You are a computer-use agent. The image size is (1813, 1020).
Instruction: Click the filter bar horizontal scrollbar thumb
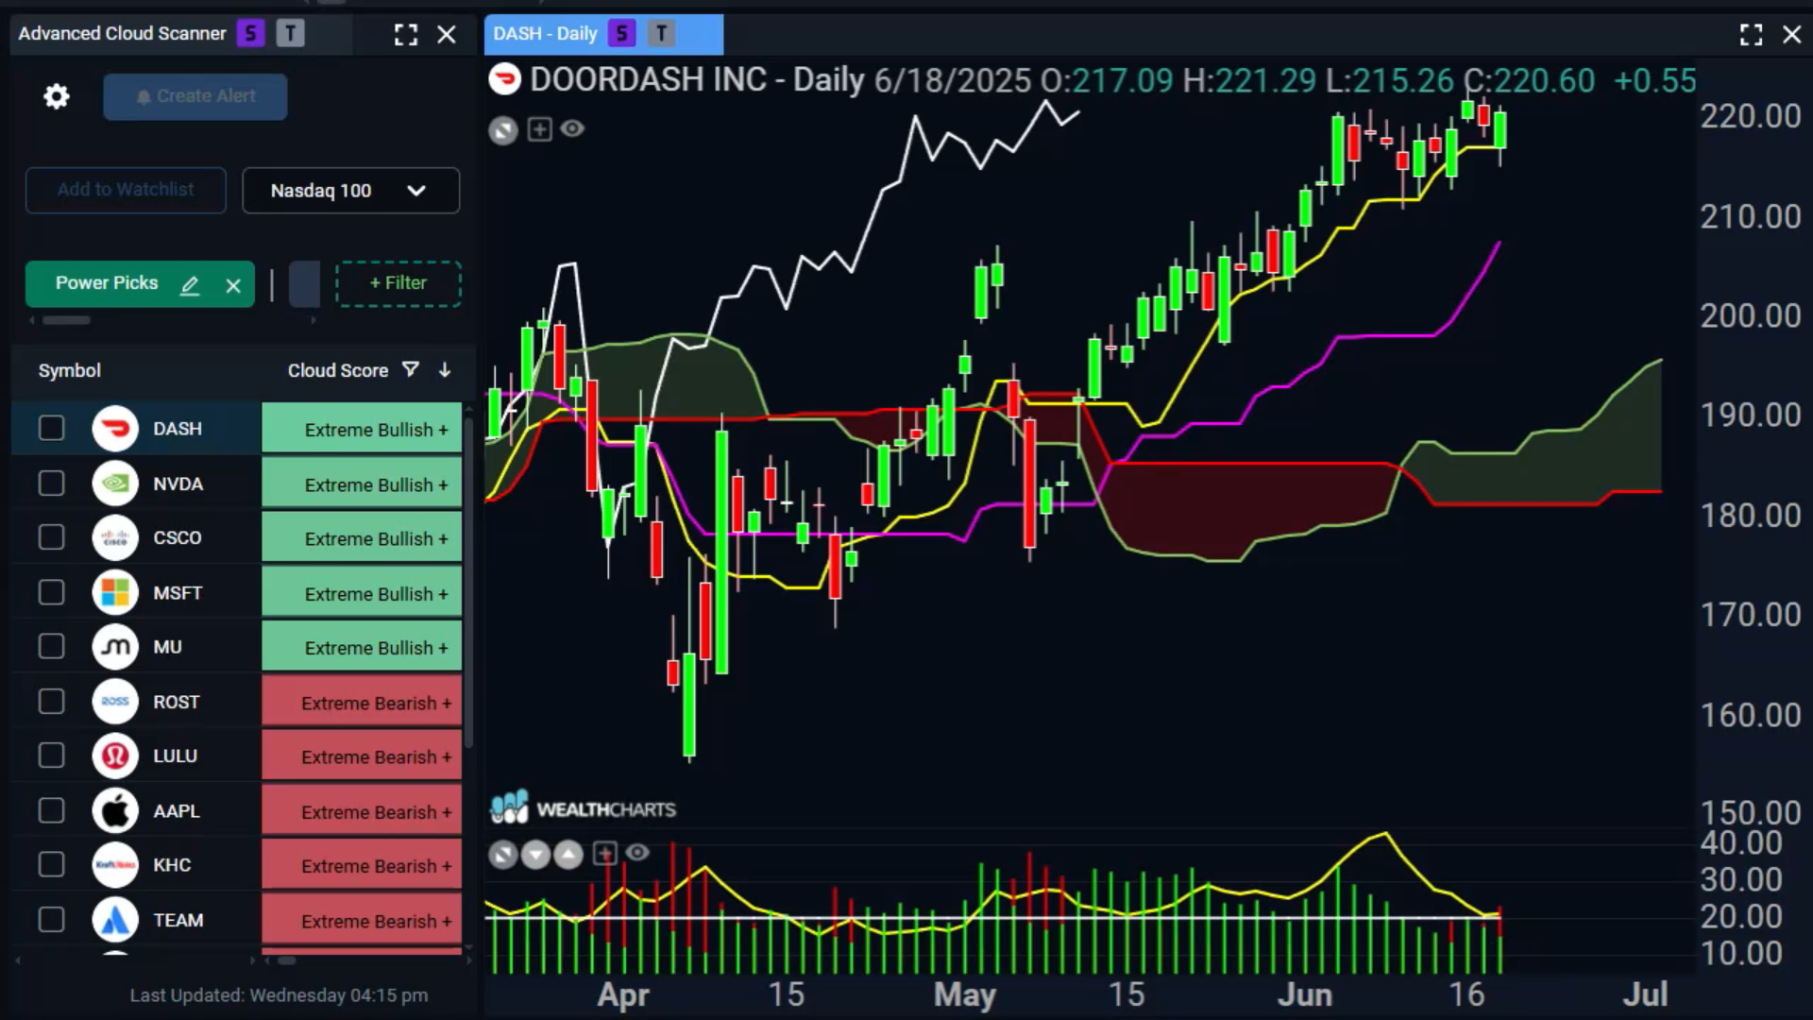(66, 320)
